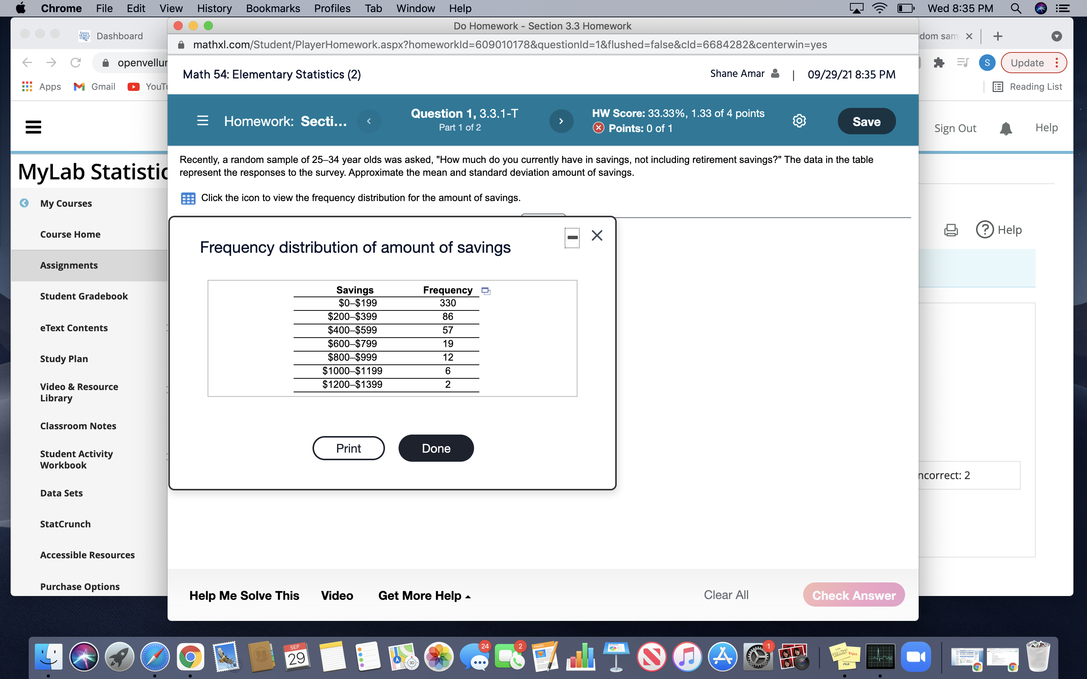Viewport: 1087px width, 679px height.
Task: Click the Student Gradebook icon
Action: (85, 296)
